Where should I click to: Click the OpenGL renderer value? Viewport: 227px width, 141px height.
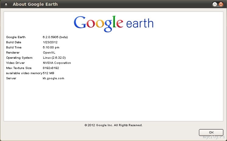coord(49,53)
